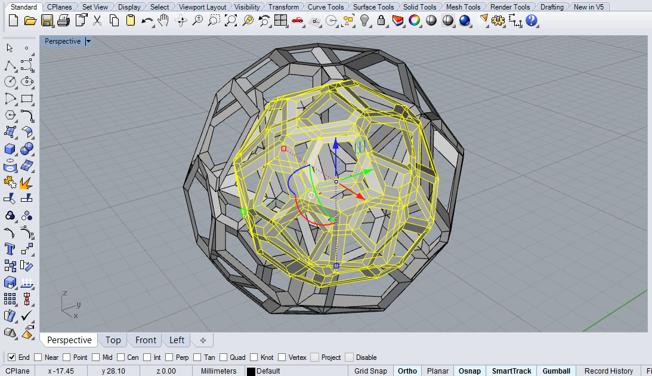Print using the printer icon
Image resolution: width=652 pixels, height=376 pixels.
tap(64, 20)
